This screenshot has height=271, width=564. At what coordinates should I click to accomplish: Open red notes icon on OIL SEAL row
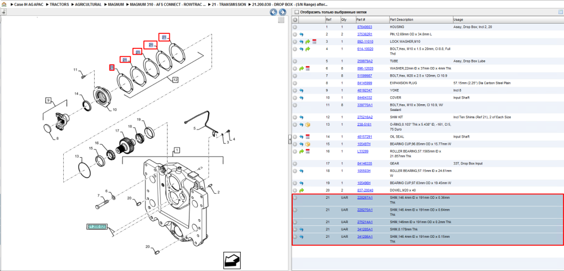pos(307,136)
